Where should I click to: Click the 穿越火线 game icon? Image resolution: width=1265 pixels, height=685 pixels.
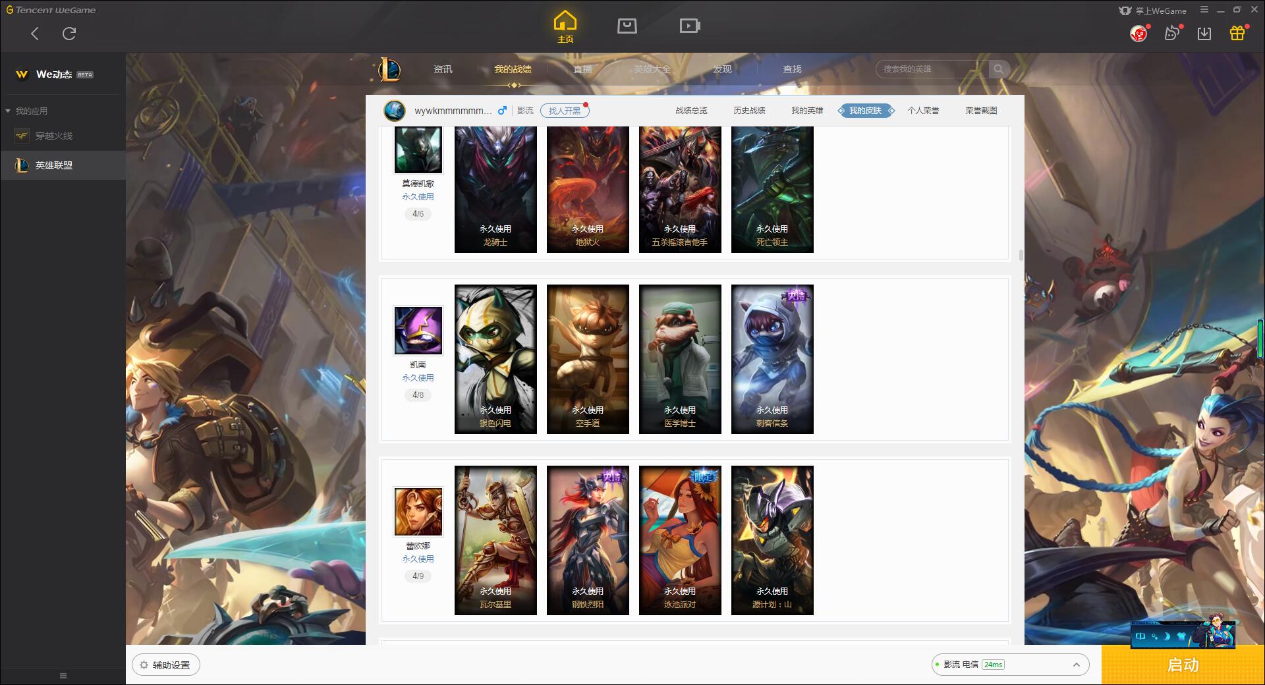tap(22, 136)
